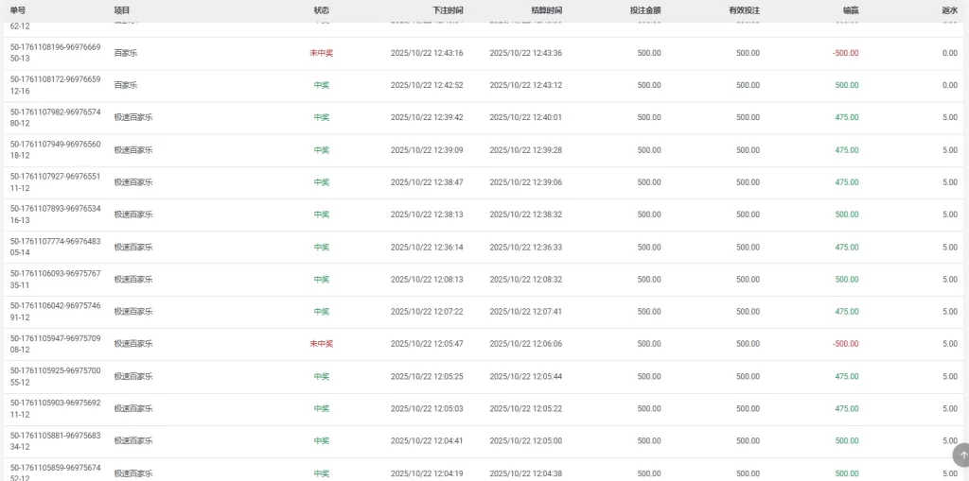The image size is (969, 481).
Task: Select the 有效投注 column header
Action: [x=744, y=10]
